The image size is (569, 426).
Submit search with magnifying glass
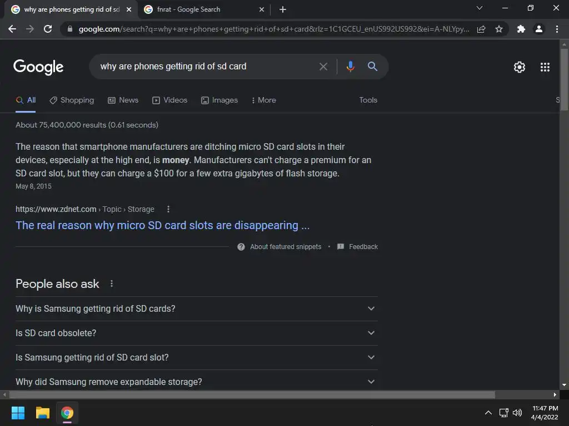tap(372, 67)
